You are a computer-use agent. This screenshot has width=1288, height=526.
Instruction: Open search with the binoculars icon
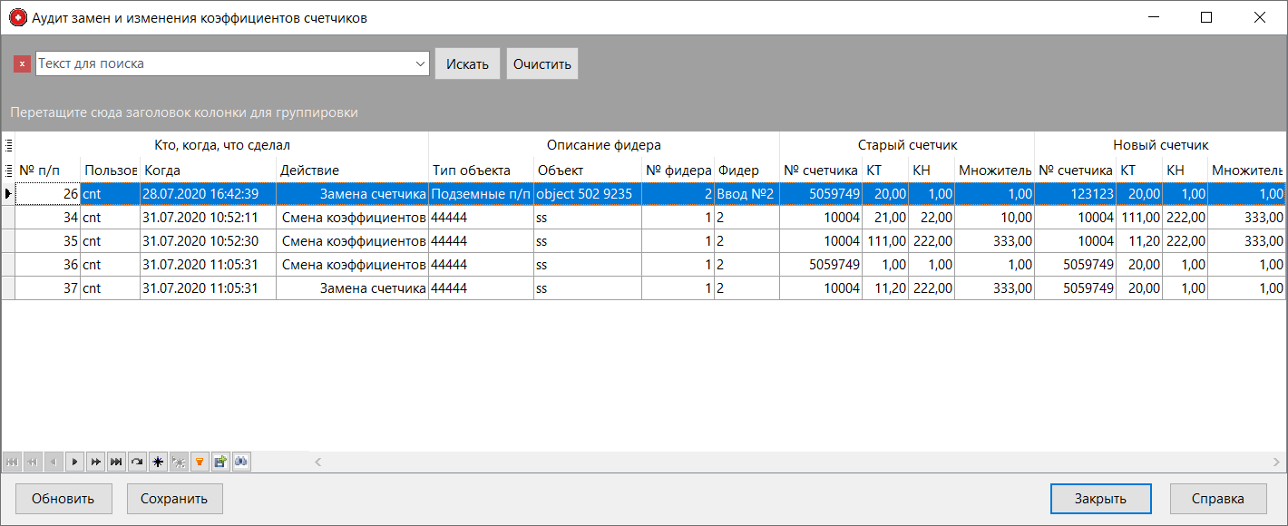pos(240,462)
